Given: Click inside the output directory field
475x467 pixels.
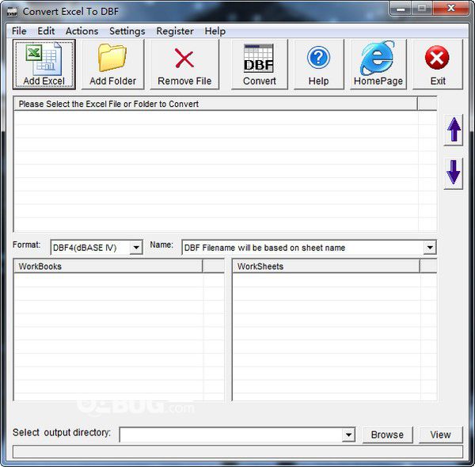Looking at the screenshot, I should 231,435.
